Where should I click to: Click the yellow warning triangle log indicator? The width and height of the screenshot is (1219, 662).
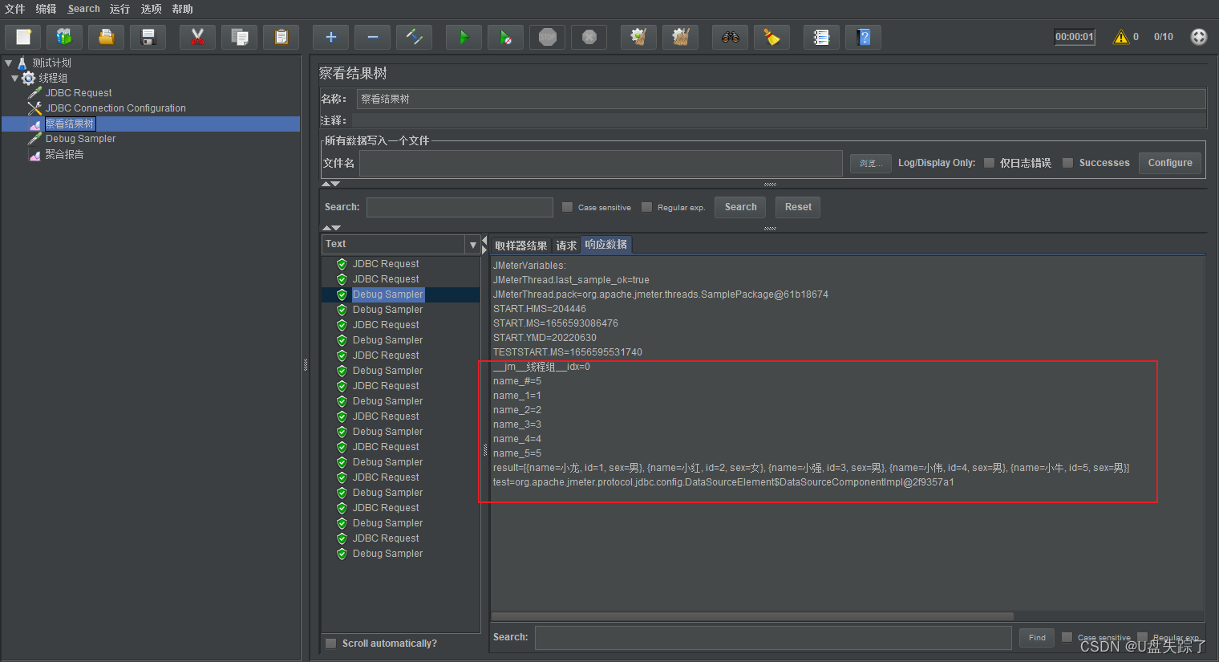tap(1123, 36)
